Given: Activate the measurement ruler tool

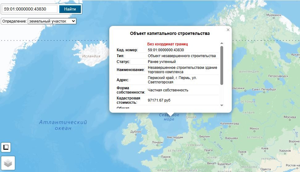Looking at the screenshot, I should 6,147.
